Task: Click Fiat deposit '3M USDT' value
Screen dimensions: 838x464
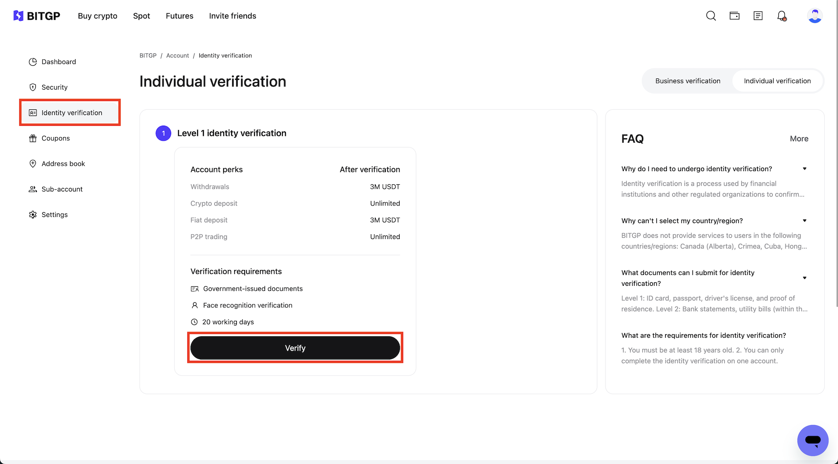Action: click(385, 220)
